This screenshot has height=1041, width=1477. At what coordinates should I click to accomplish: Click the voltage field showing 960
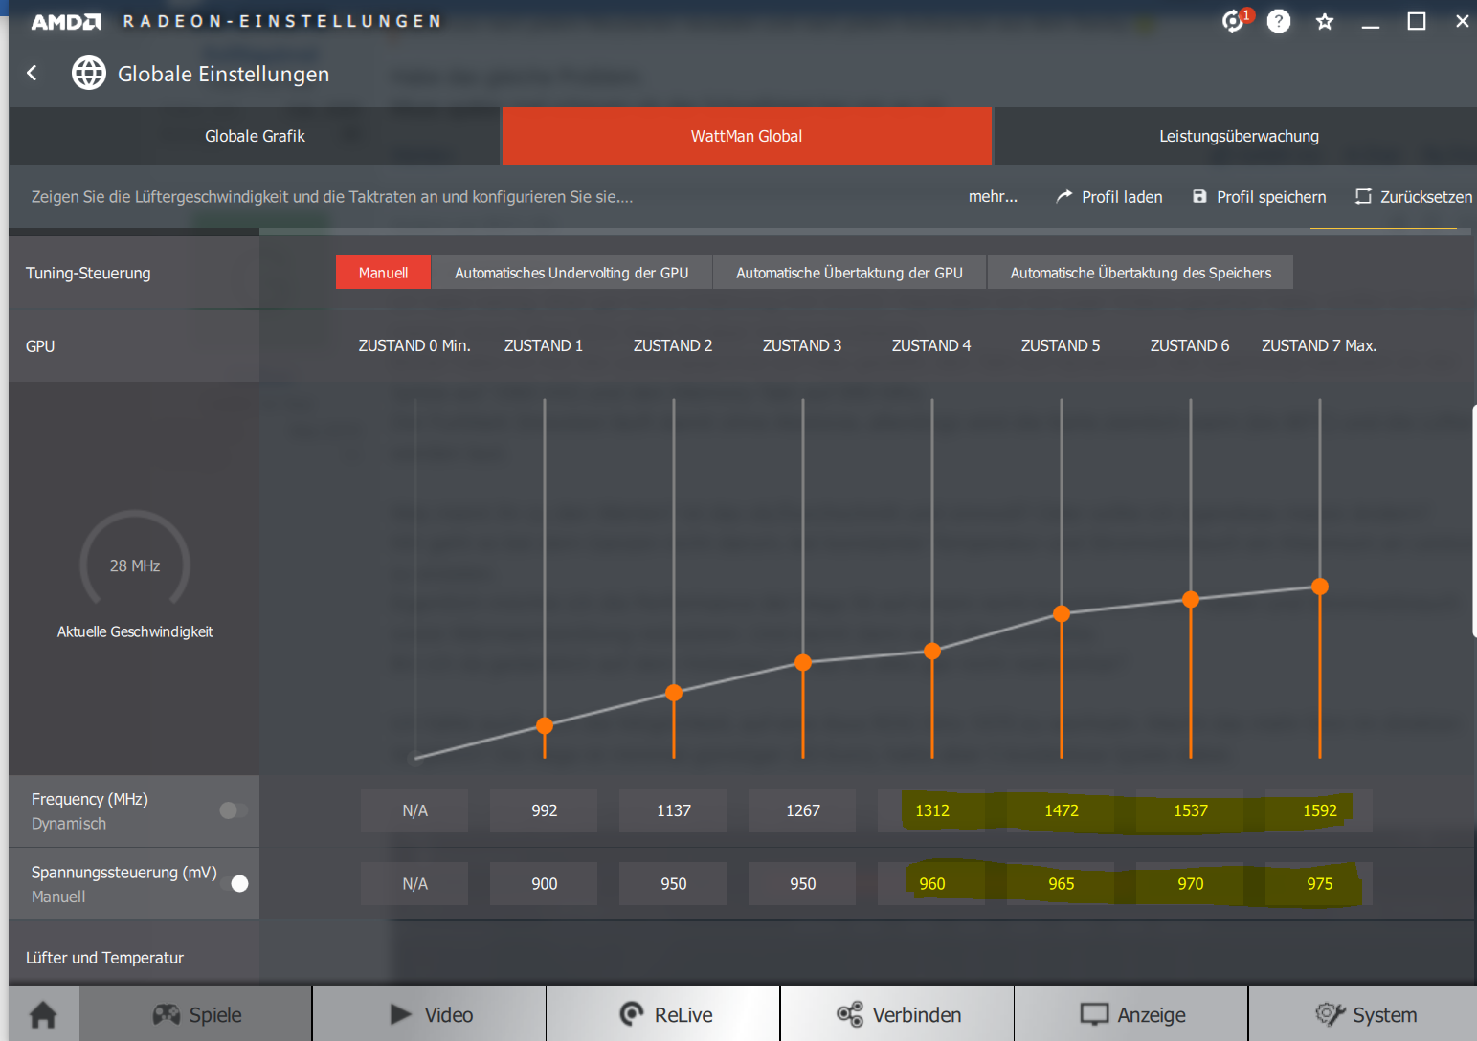coord(931,884)
